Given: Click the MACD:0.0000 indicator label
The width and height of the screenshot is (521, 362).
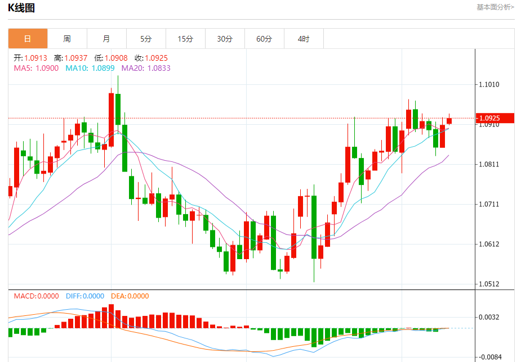Looking at the screenshot, I should click(36, 296).
